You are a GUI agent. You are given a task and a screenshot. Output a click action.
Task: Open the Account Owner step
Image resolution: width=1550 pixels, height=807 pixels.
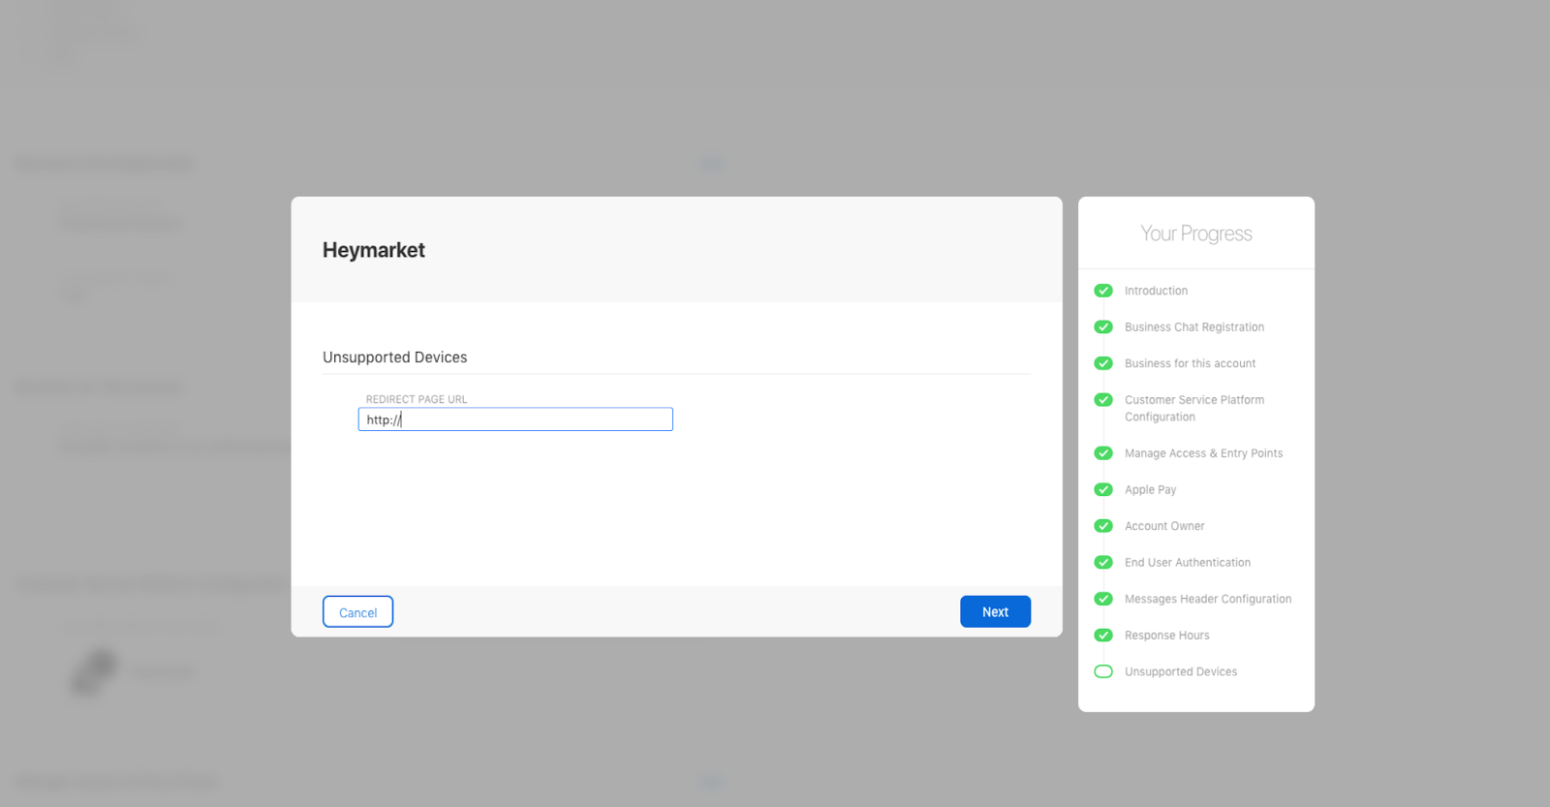pyautogui.click(x=1164, y=526)
